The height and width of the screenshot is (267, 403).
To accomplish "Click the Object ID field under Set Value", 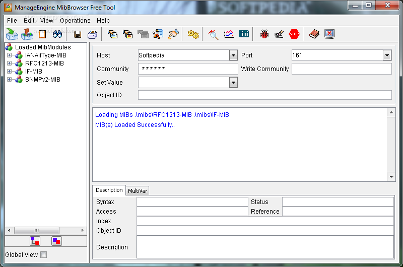I will tap(265, 95).
